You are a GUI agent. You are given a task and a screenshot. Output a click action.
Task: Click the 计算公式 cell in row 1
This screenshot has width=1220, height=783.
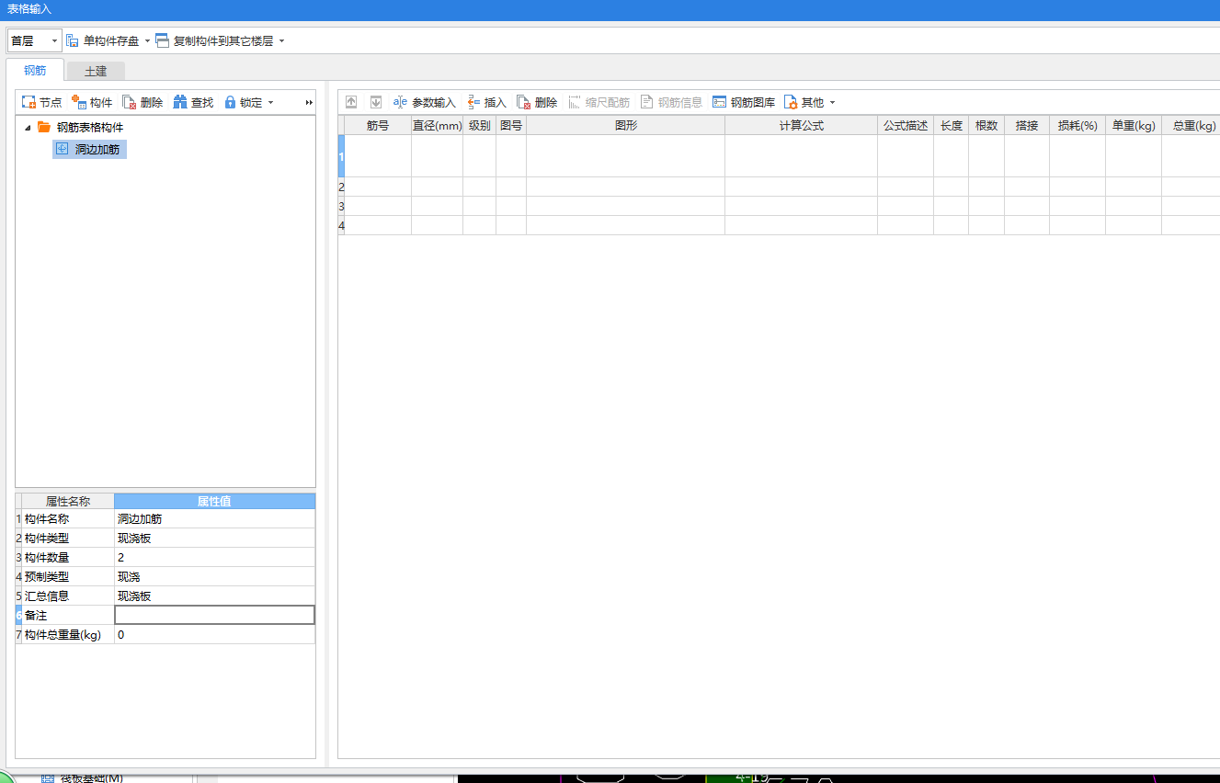(x=801, y=156)
